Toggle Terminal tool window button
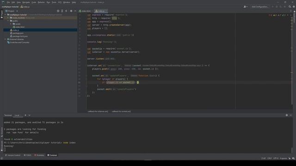The image size is (296, 166). pyautogui.click(x=52, y=155)
